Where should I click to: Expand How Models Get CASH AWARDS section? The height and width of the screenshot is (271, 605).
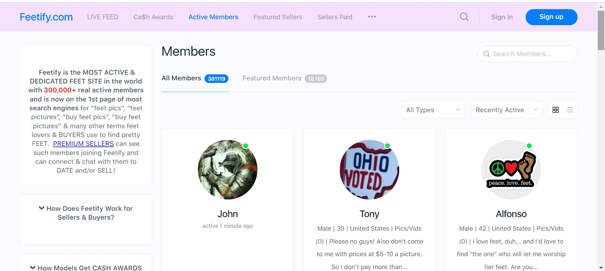86,268
